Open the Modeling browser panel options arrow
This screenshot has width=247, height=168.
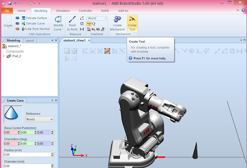52,40
